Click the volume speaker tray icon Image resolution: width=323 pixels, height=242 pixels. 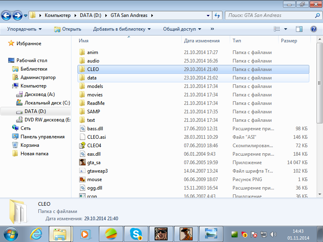click(x=273, y=234)
